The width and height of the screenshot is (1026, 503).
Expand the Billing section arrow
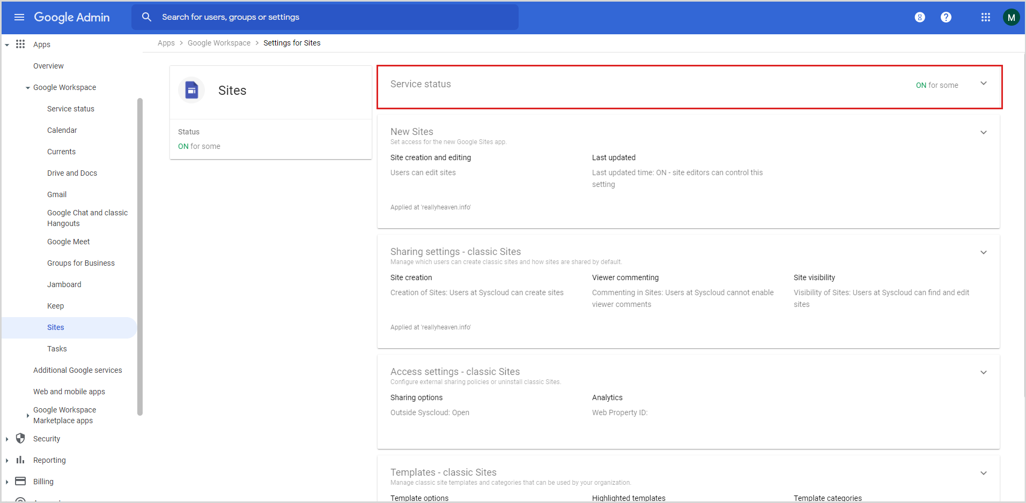[7, 482]
